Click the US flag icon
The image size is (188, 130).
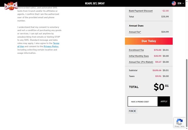(x=174, y=3)
